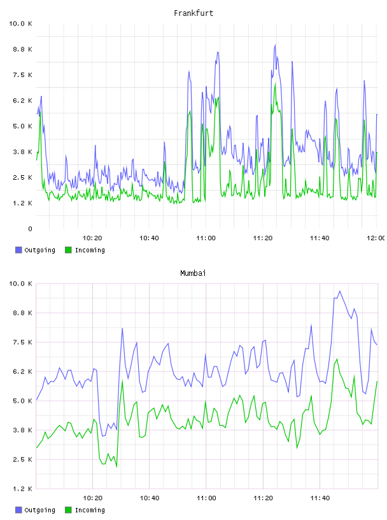The image size is (387, 520).
Task: Click 6.2 K label on Mumbai y-axis
Action: pos(22,372)
